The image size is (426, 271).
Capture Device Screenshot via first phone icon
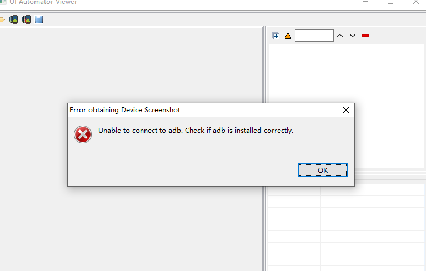pos(13,19)
